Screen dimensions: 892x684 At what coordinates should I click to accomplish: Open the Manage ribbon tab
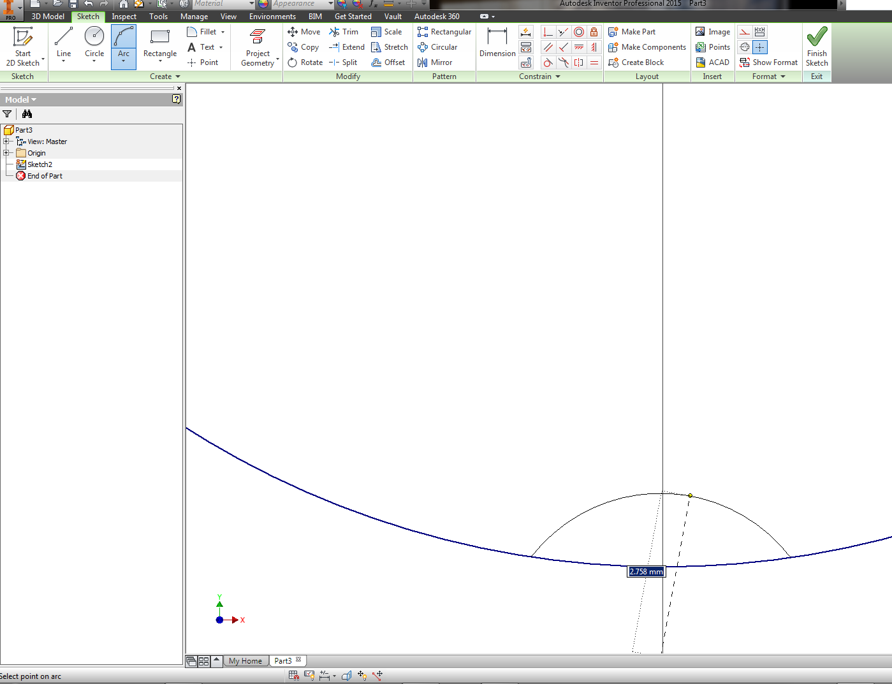pyautogui.click(x=194, y=17)
